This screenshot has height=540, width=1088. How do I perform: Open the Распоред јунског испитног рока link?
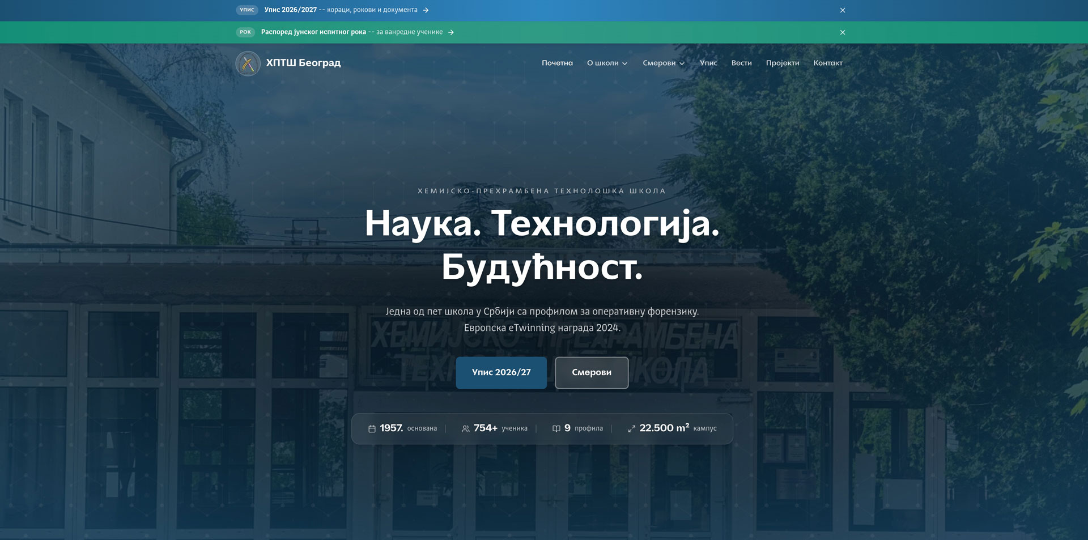point(352,32)
